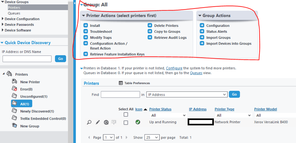Screen dimensions: 296x143
Task: Click the arrow icon beside Troubleshoot
Action: coord(86,31)
